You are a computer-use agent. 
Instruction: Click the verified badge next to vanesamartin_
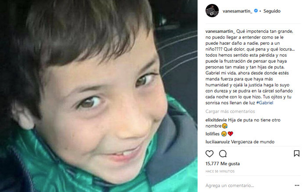click(256, 11)
